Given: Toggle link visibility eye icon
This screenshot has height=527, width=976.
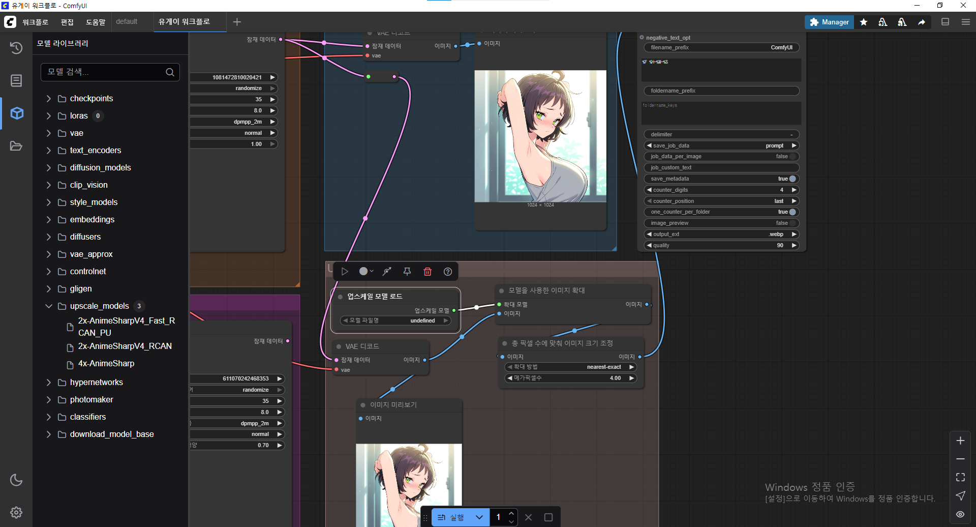Looking at the screenshot, I should coord(960,514).
